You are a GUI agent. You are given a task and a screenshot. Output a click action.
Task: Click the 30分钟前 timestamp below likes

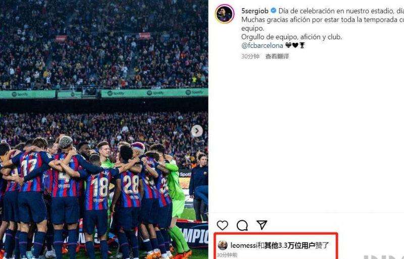[227, 255]
